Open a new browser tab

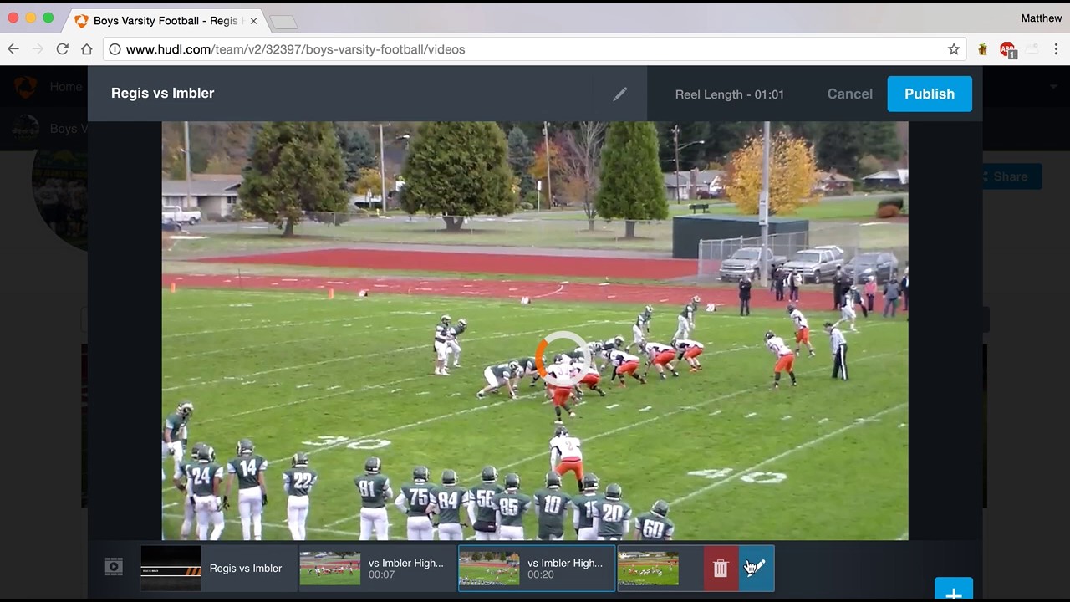[x=283, y=23]
